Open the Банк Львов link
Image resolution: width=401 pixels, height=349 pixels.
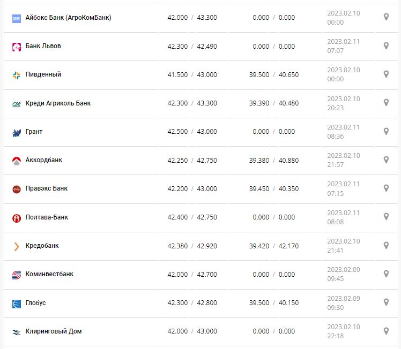(x=43, y=46)
